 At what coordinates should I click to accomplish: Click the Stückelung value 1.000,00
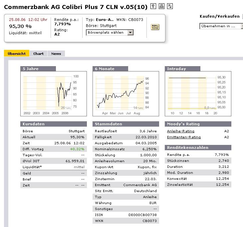(148, 155)
